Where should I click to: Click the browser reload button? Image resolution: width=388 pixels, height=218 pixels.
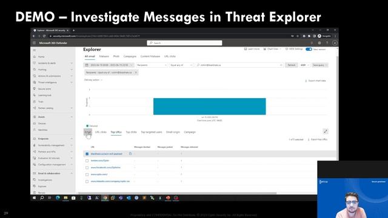[44, 36]
